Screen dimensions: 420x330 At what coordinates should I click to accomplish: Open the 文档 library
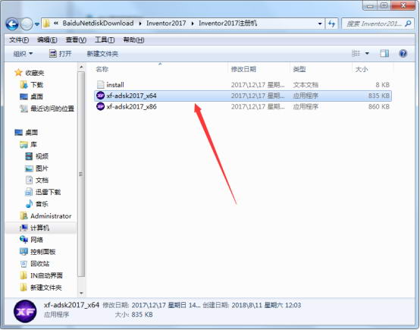tap(42, 180)
